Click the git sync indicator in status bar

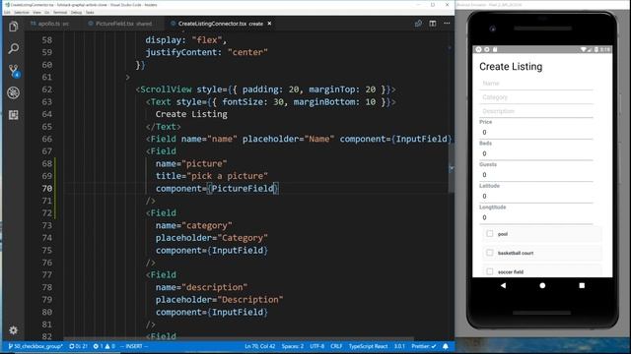[x=78, y=346]
